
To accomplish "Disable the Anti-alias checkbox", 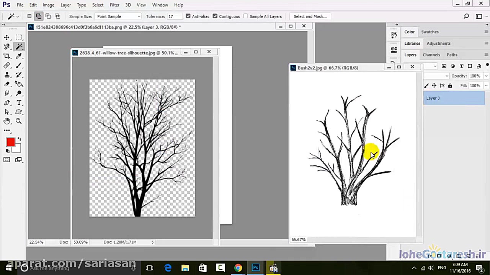I will (188, 16).
